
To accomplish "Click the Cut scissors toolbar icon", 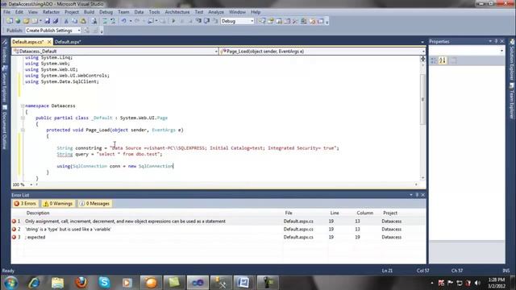I will pos(66,21).
